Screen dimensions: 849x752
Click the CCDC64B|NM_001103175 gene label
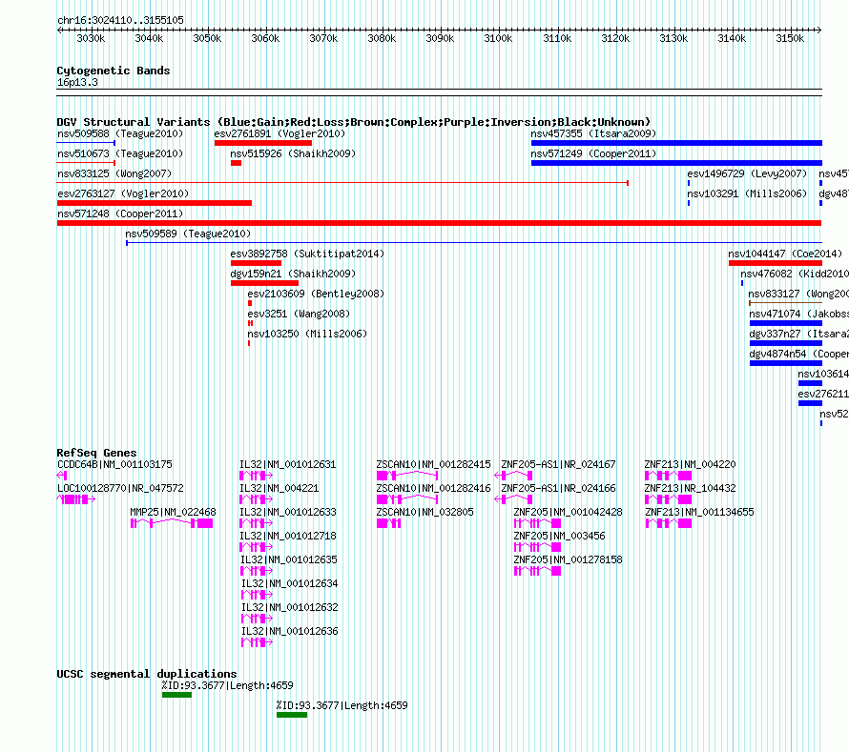(114, 464)
